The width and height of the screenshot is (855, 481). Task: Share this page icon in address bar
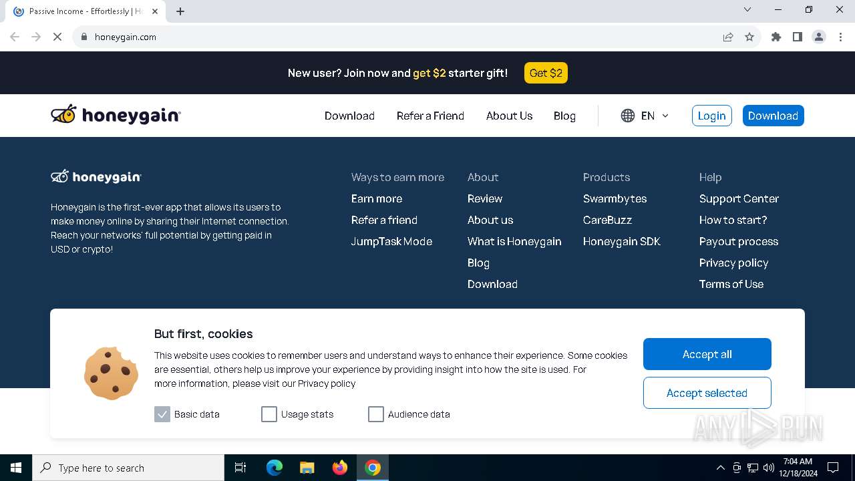pyautogui.click(x=728, y=37)
